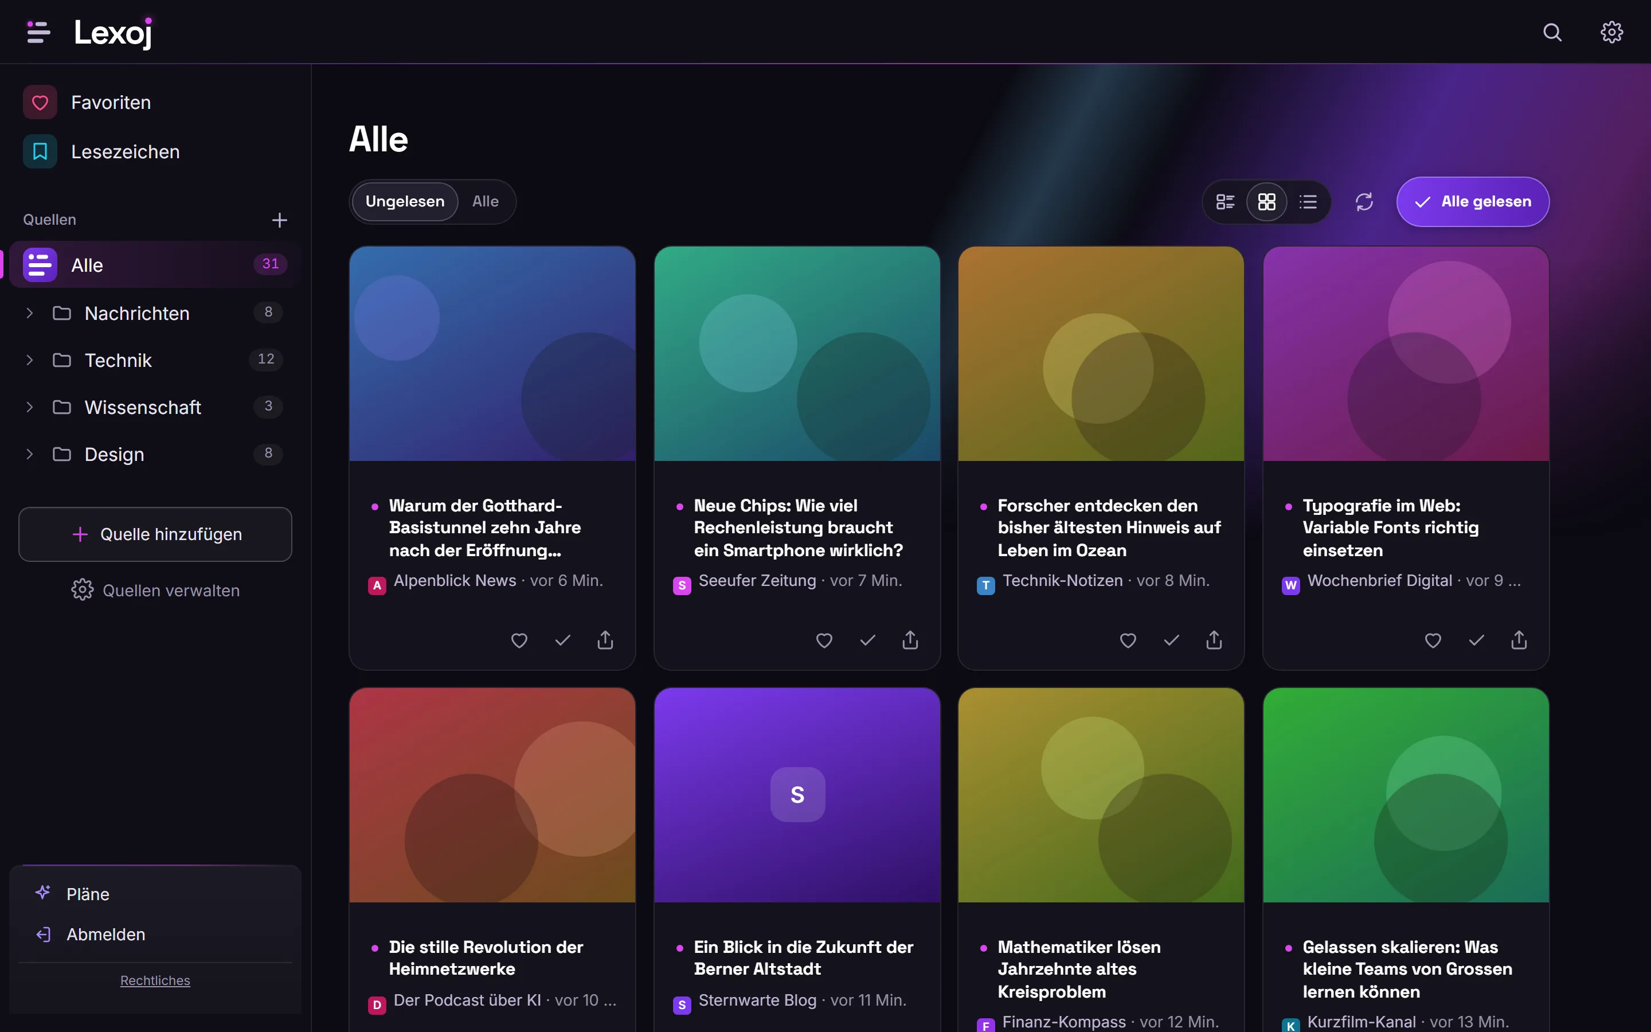1651x1032 pixels.
Task: Switch to magazine layout view icon
Action: pyautogui.click(x=1225, y=201)
